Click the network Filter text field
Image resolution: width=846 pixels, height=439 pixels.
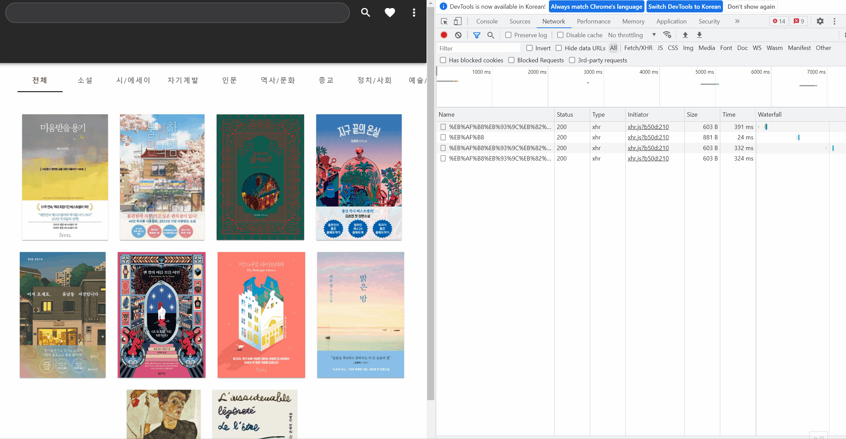[478, 48]
